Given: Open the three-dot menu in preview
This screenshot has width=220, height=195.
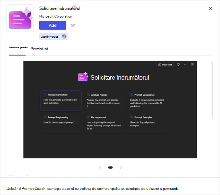Looking at the screenshot, I should click(185, 65).
